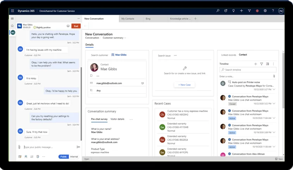
Task: Minimize the conversation panel dash icon
Action: click(78, 19)
